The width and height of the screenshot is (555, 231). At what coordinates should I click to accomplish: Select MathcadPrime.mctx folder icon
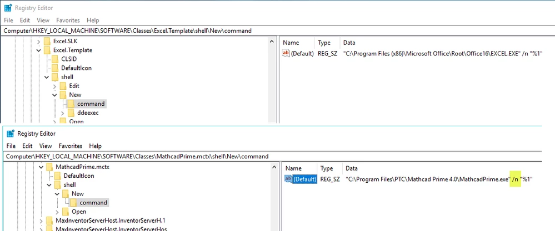tap(49, 167)
